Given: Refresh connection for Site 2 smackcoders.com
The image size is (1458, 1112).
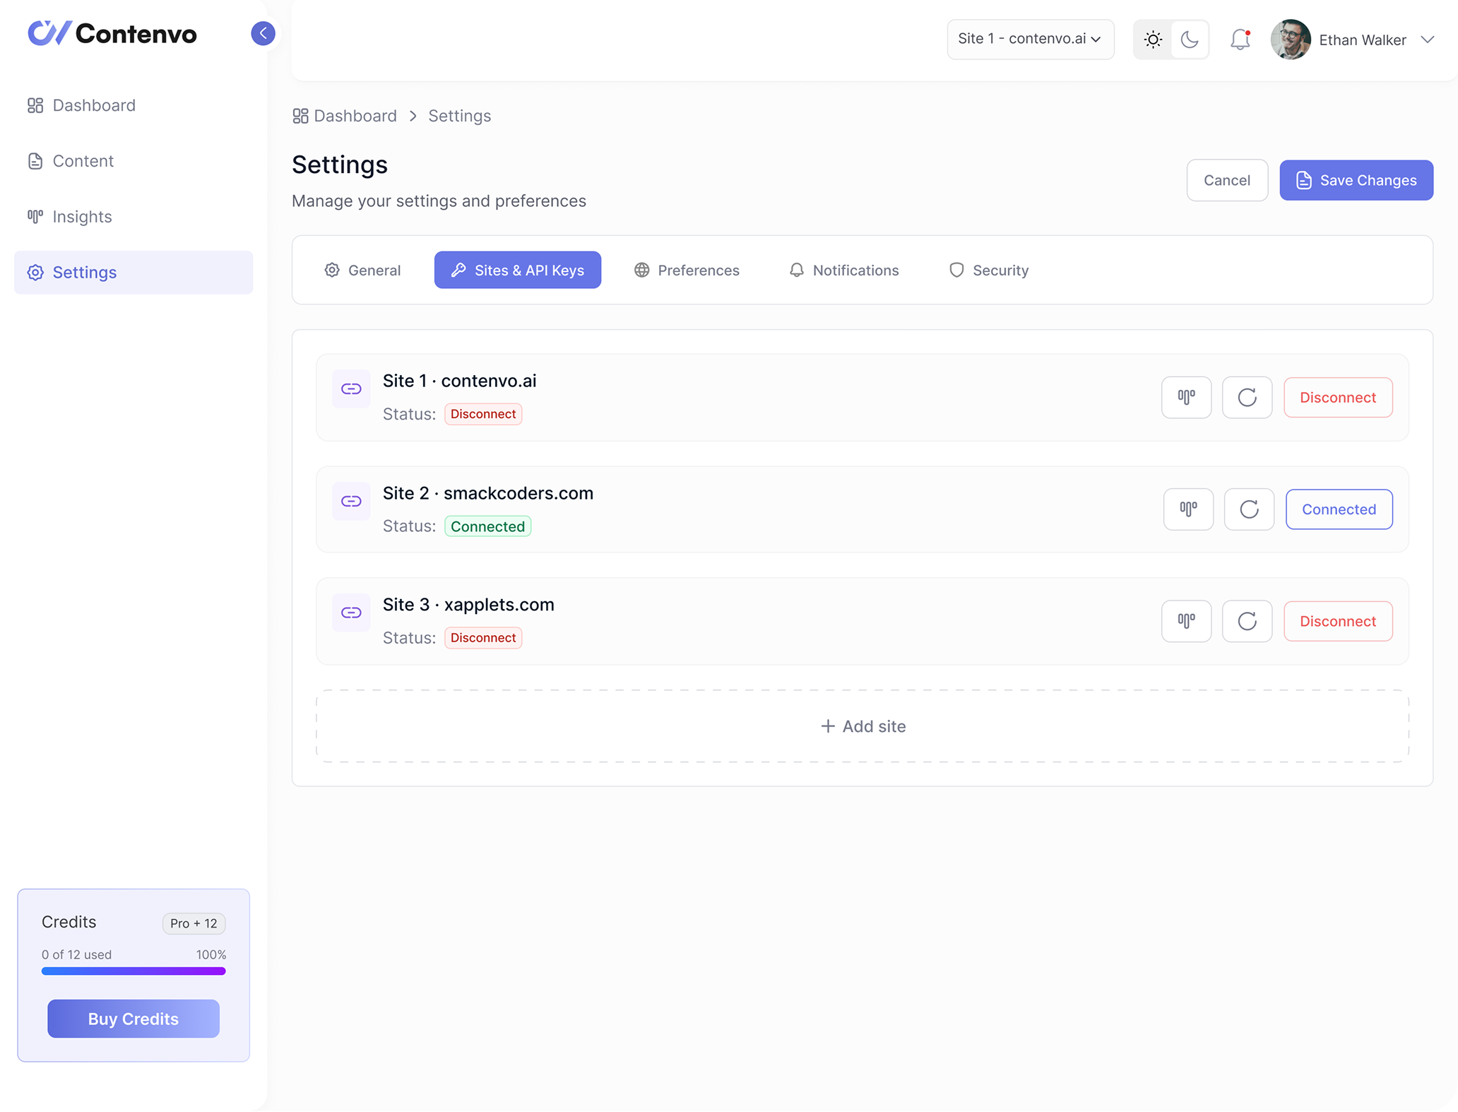Looking at the screenshot, I should (x=1248, y=509).
